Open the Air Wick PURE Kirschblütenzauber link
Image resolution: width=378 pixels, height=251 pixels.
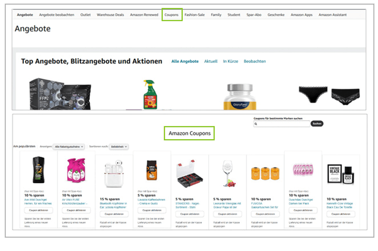click(x=75, y=201)
